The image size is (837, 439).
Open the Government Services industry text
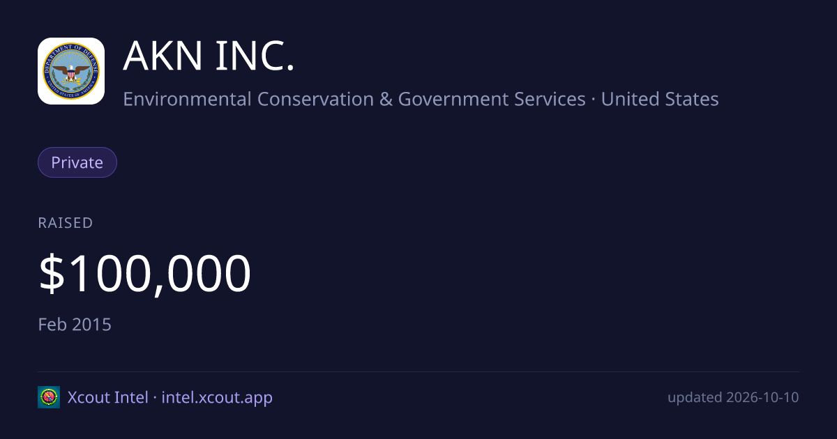point(492,99)
